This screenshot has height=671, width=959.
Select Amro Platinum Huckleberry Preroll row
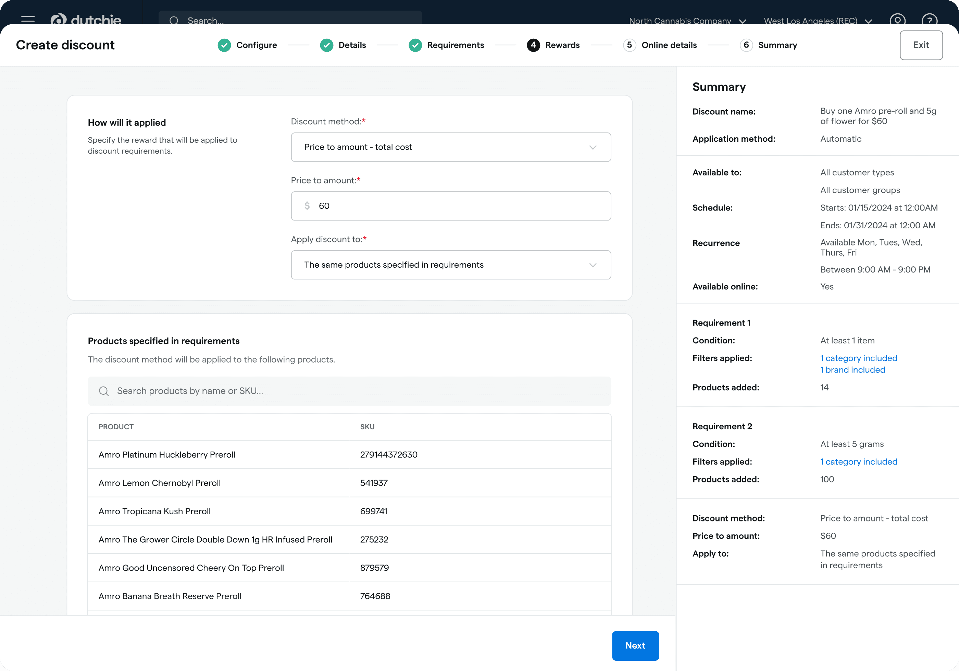[349, 454]
